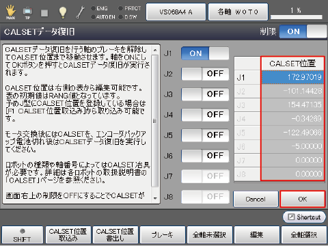Click the 全軸選択 function key
This screenshot has height=246, width=328.
click(304, 235)
